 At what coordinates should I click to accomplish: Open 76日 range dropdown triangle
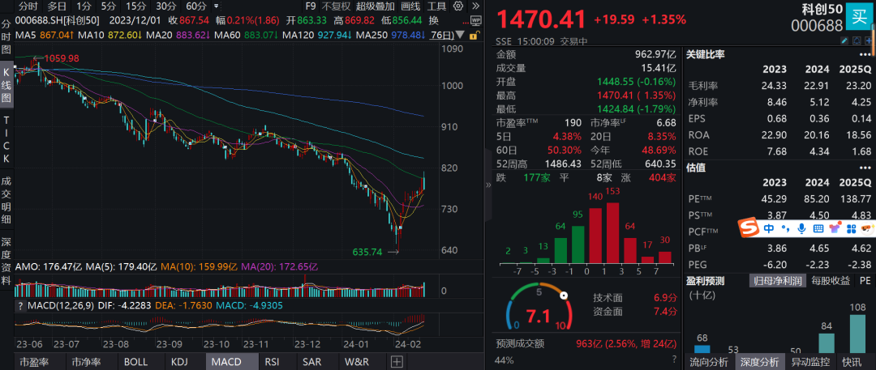[x=459, y=35]
